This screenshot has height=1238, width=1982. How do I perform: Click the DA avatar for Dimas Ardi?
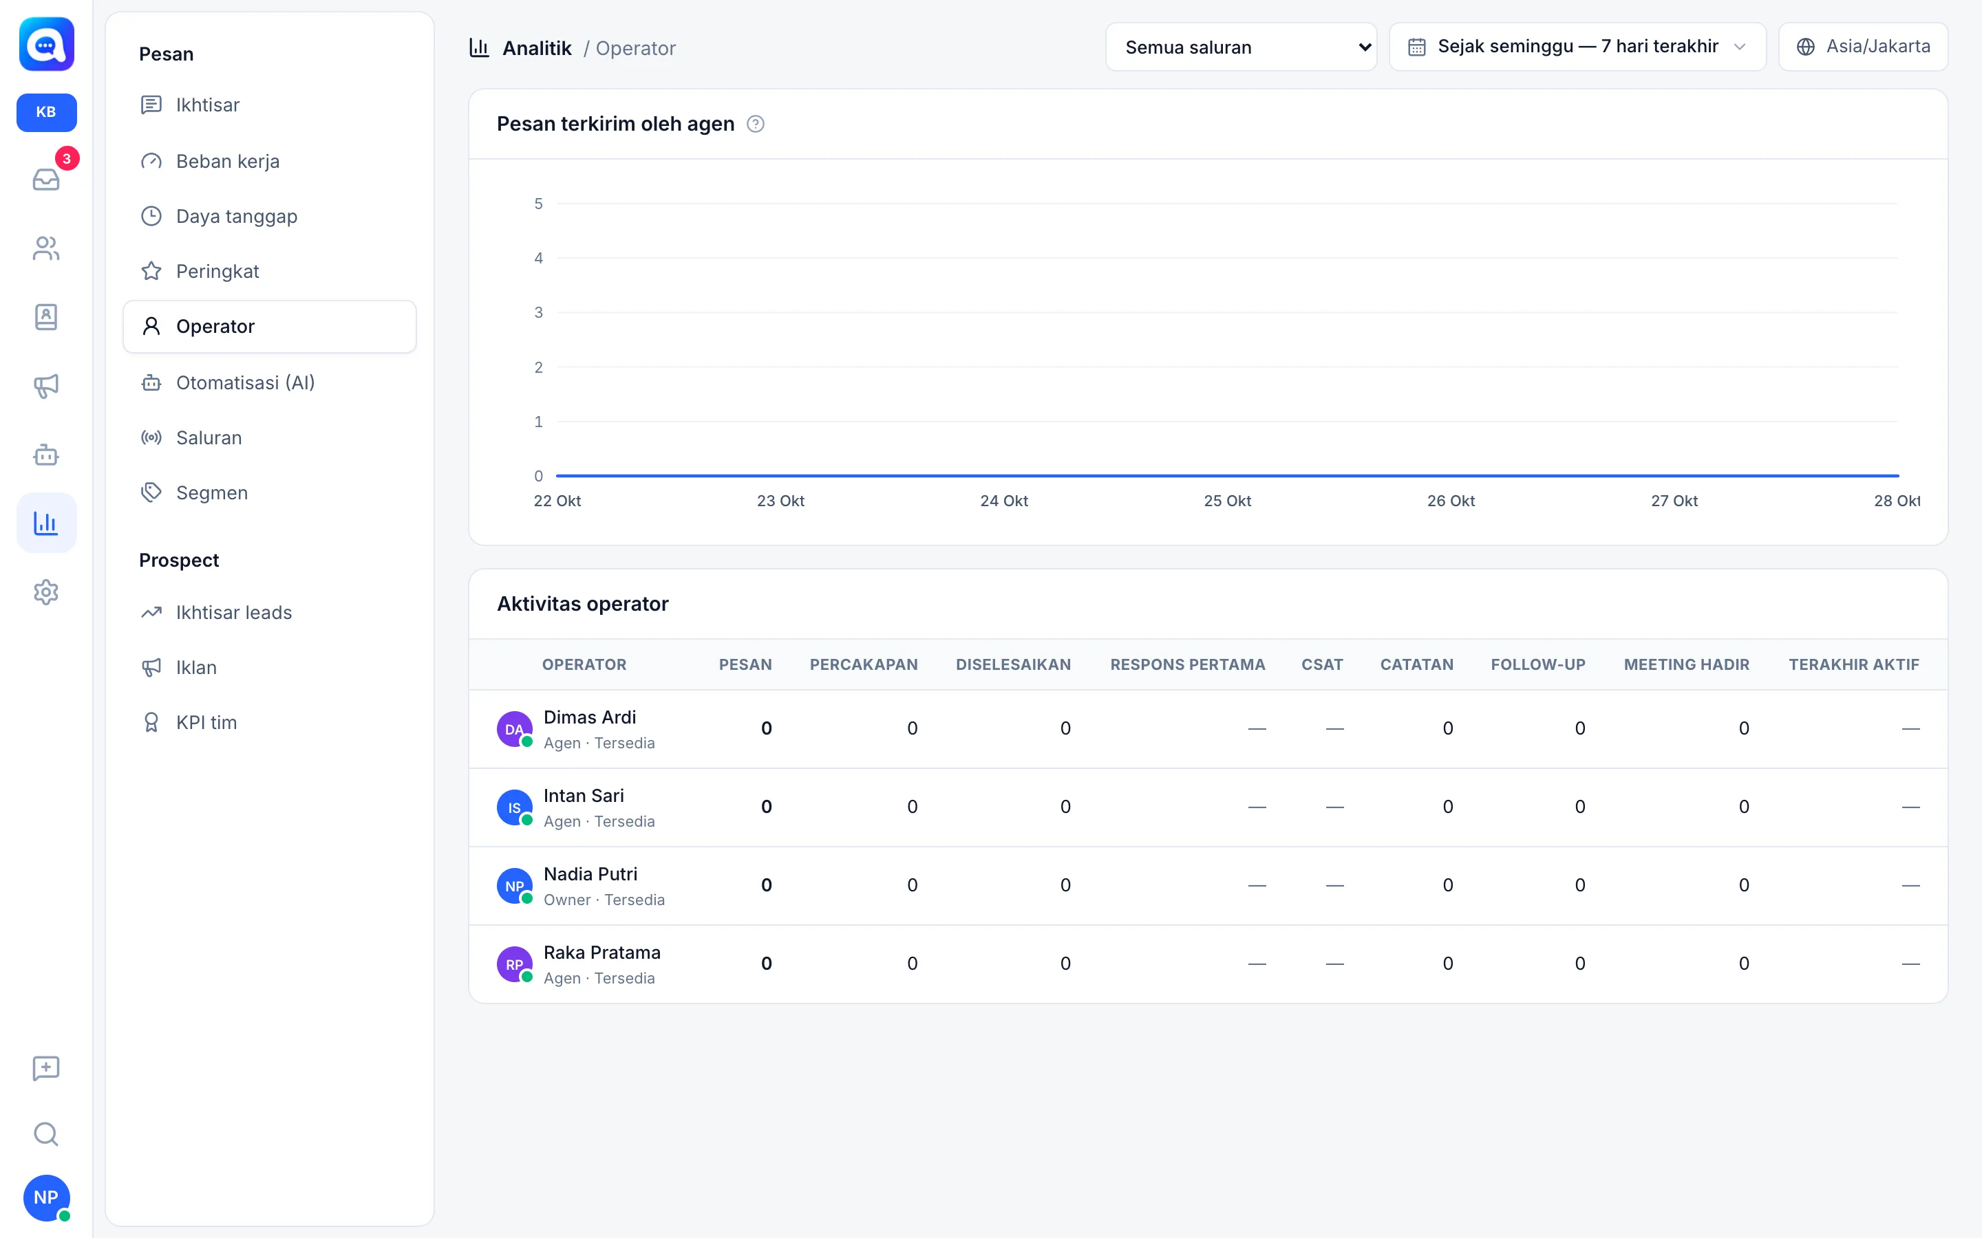point(514,729)
